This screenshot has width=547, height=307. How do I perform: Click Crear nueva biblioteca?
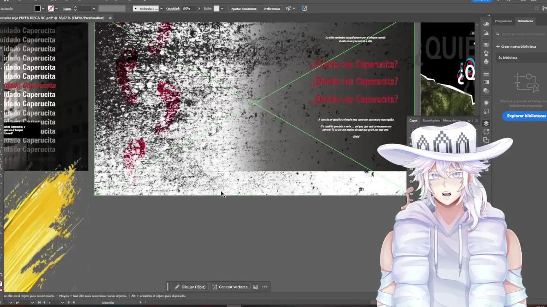point(516,46)
